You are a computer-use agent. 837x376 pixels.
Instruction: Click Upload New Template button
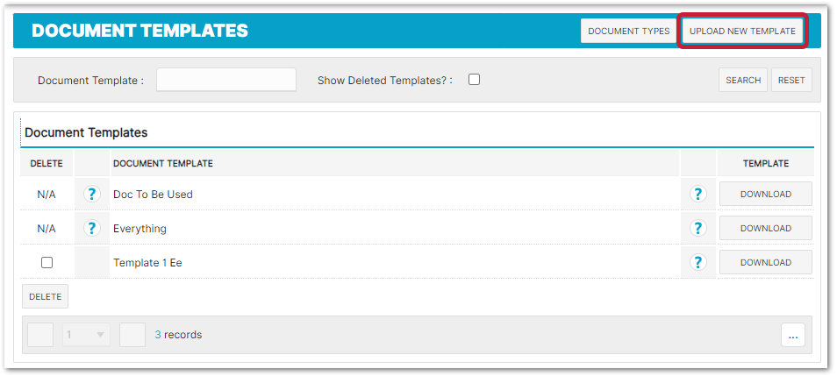(742, 31)
